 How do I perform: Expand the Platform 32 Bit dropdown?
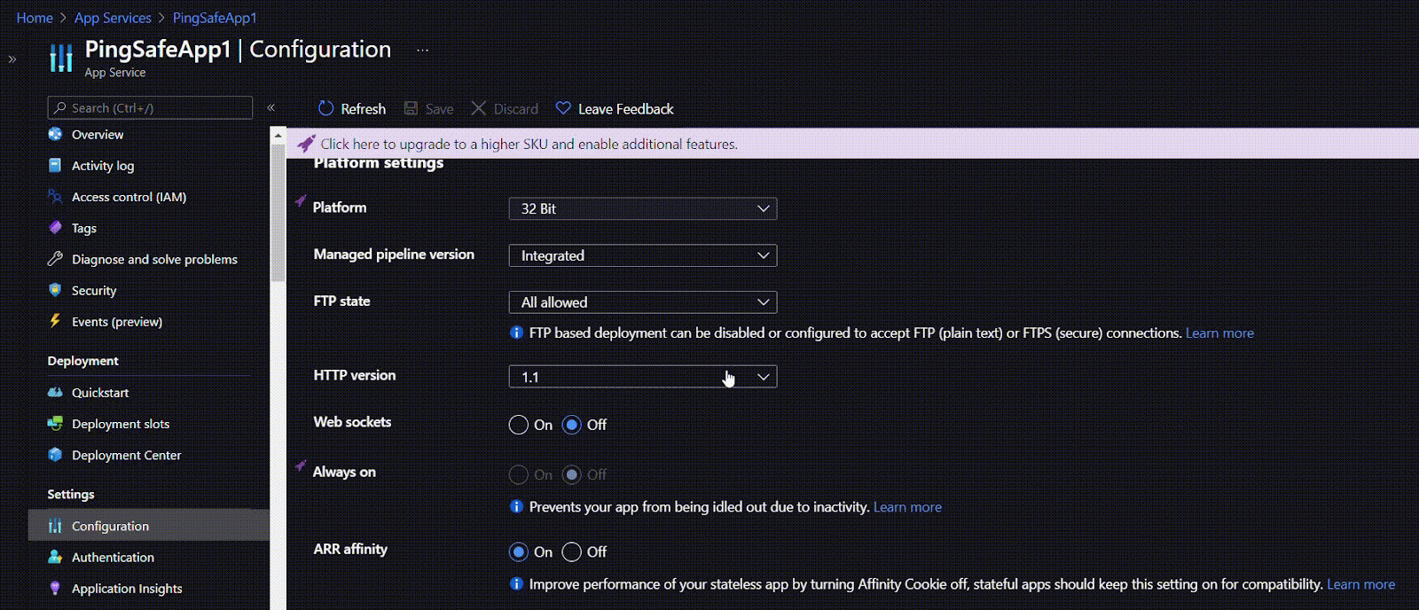pos(642,208)
